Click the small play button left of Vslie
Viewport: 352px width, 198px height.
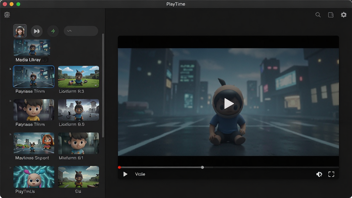coord(125,174)
